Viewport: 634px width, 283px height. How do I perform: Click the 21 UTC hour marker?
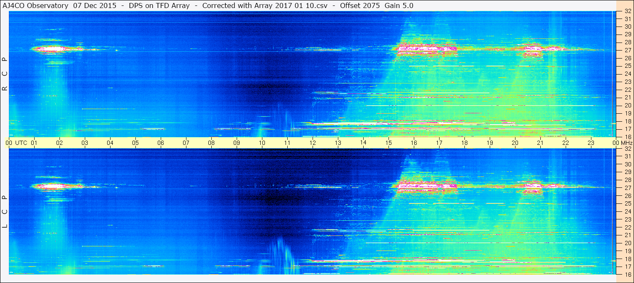click(x=540, y=143)
